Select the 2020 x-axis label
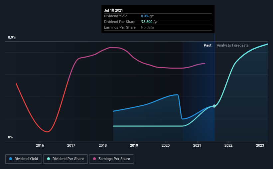 [x=166, y=145]
